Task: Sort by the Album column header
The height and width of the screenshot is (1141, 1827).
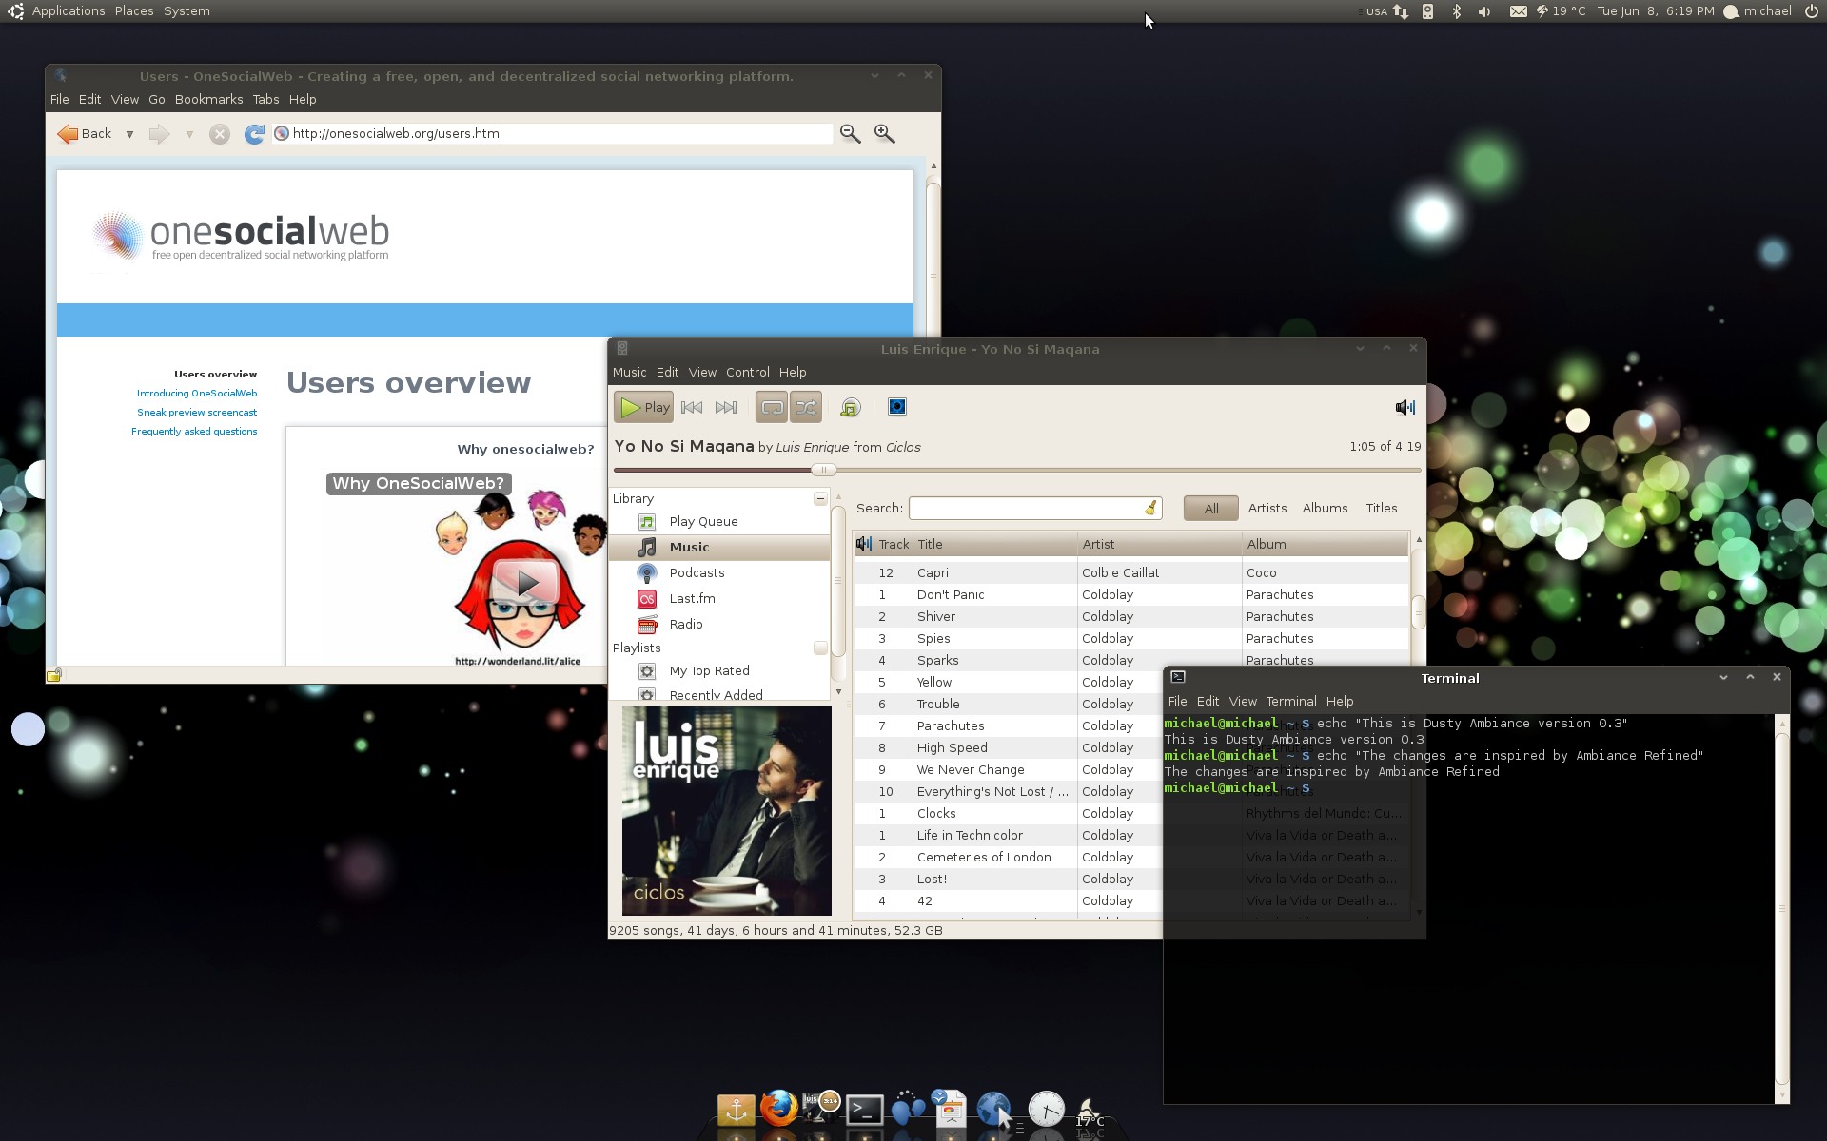Action: (x=1325, y=544)
